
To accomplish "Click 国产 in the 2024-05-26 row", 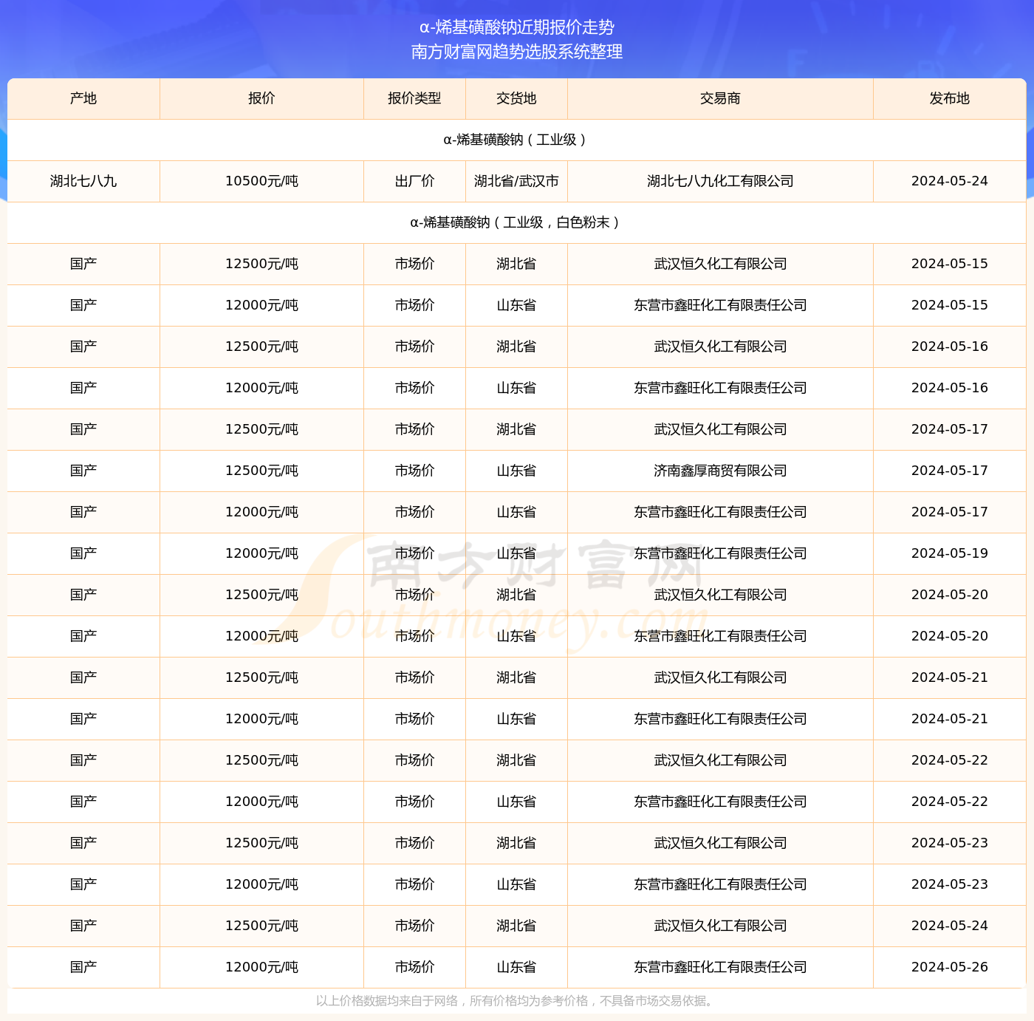I will click(83, 967).
